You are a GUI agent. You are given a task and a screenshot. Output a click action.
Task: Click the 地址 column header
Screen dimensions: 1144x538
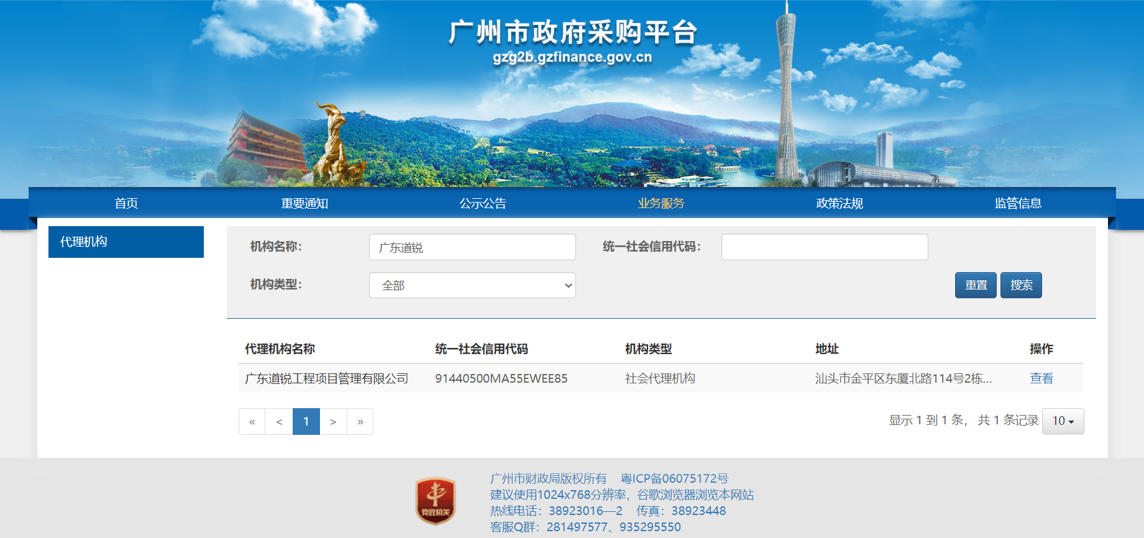[827, 349]
